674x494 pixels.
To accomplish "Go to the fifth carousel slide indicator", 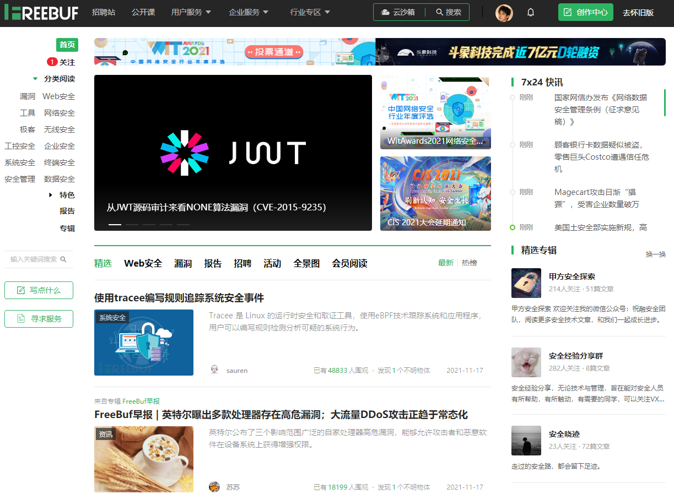I will click(x=183, y=224).
